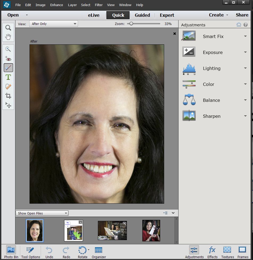Switch to the Expert tab
The width and height of the screenshot is (253, 260).
tap(167, 15)
